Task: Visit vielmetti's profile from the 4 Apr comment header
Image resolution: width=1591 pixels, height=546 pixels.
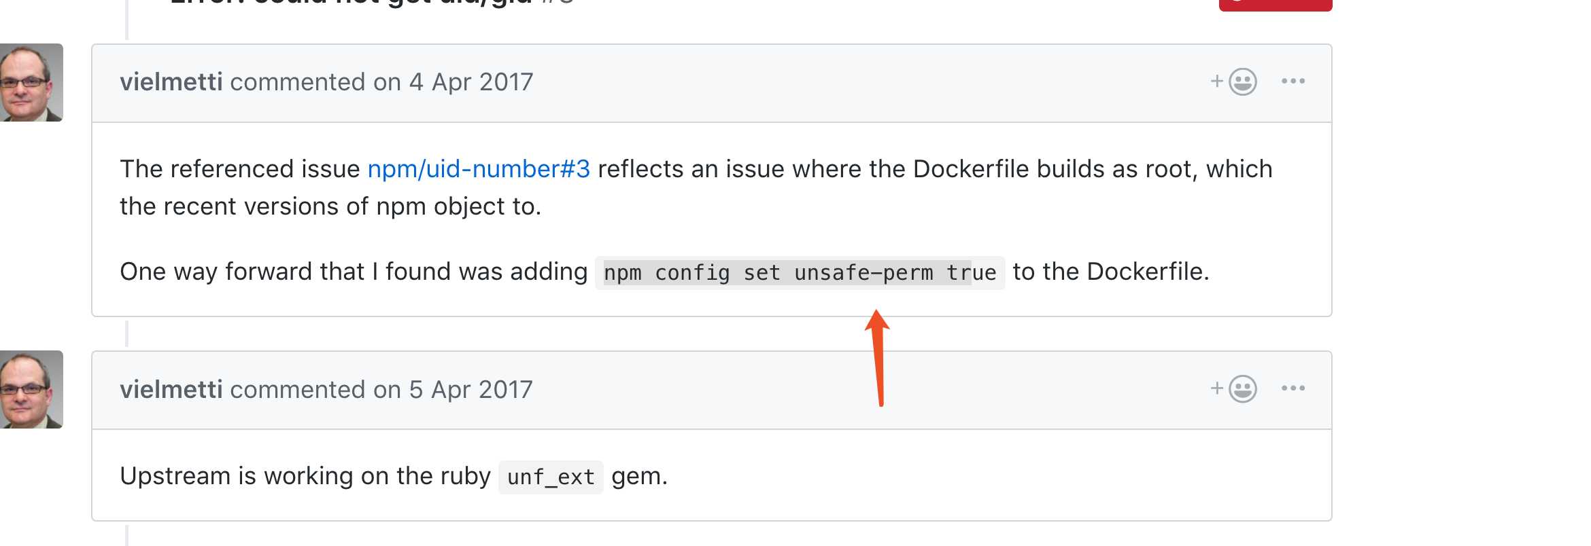Action: [x=171, y=82]
